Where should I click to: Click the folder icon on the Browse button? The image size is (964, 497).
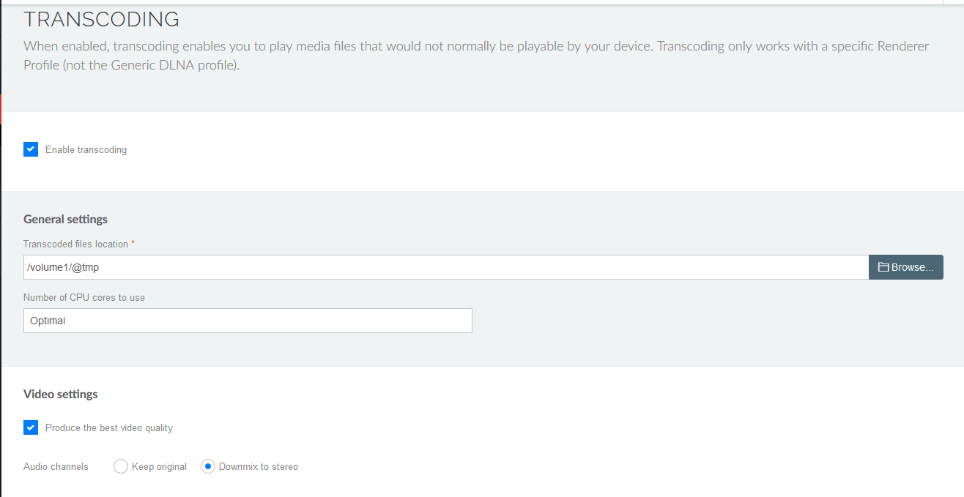883,268
